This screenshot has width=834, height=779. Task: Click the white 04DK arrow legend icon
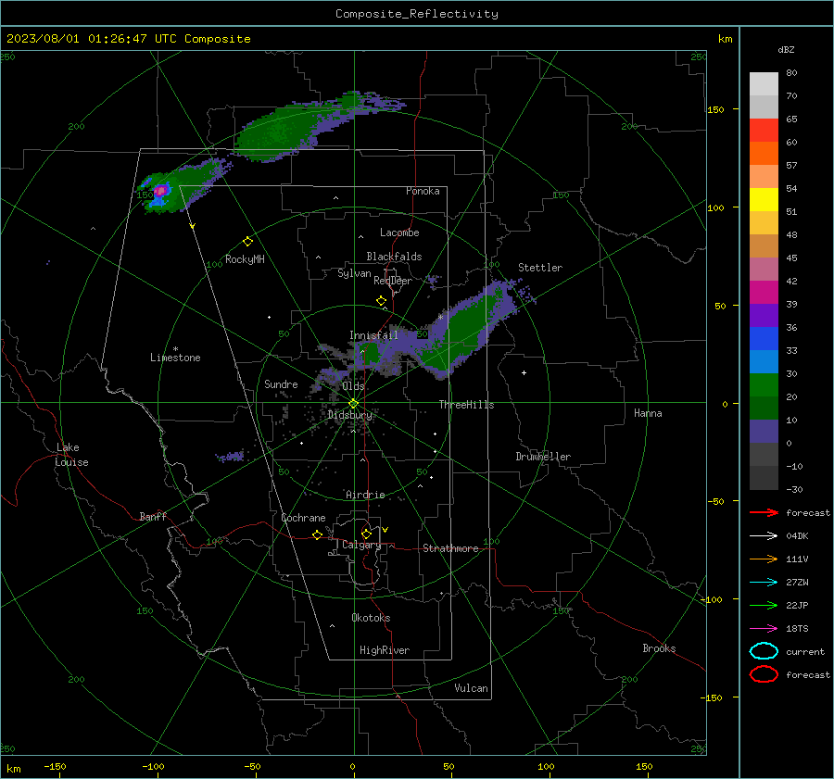coord(764,535)
